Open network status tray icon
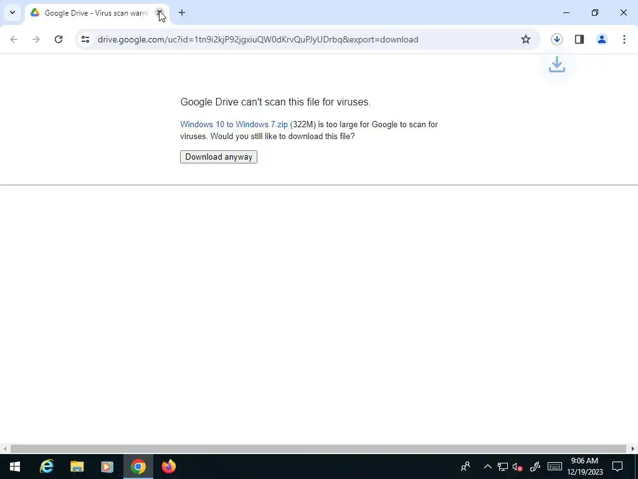 (x=503, y=467)
